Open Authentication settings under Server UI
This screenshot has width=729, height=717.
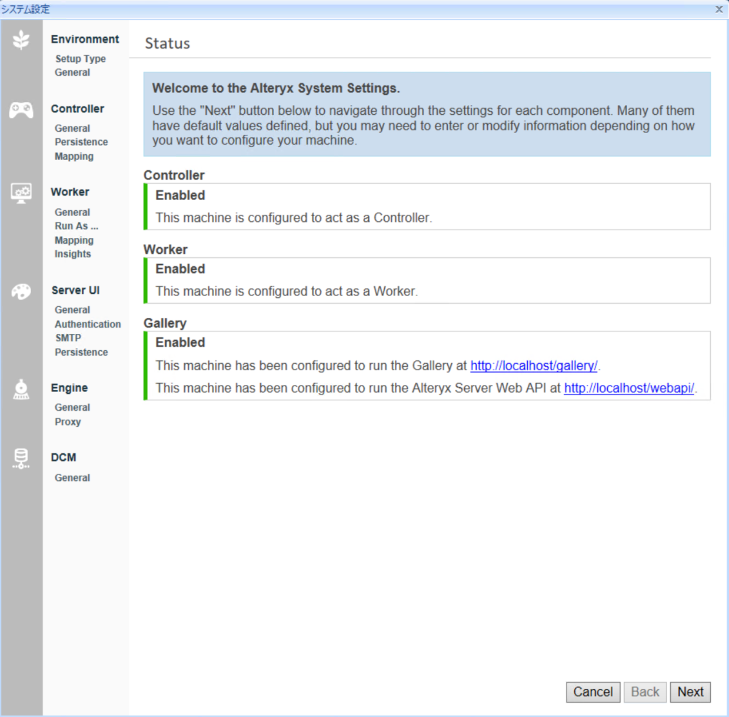tap(88, 324)
